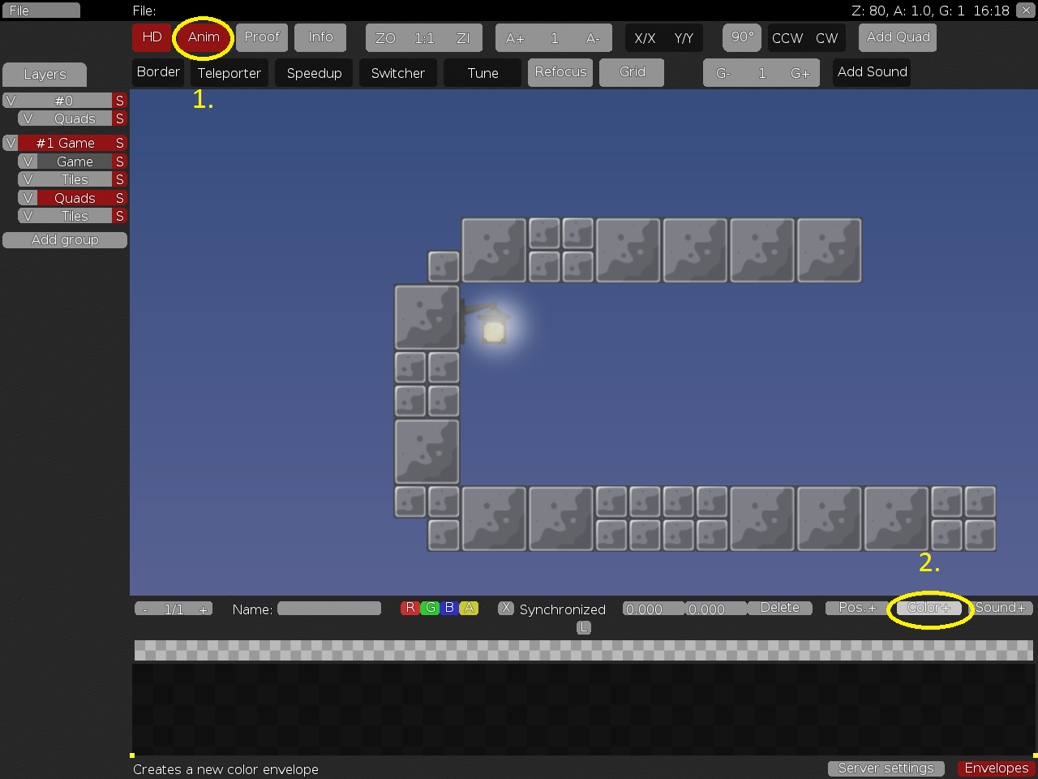Click the ZI zoom in button

pyautogui.click(x=463, y=38)
